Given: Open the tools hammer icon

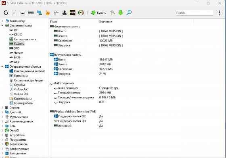Looking at the screenshot, I should click(113, 12).
